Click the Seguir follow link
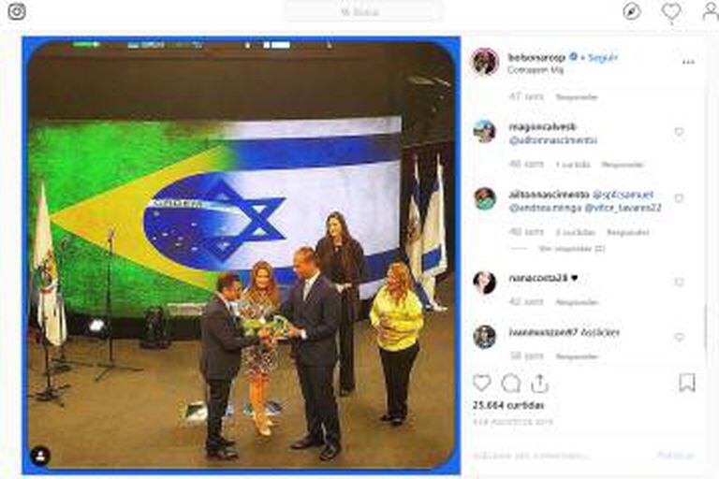Image resolution: width=719 pixels, height=479 pixels. click(603, 57)
